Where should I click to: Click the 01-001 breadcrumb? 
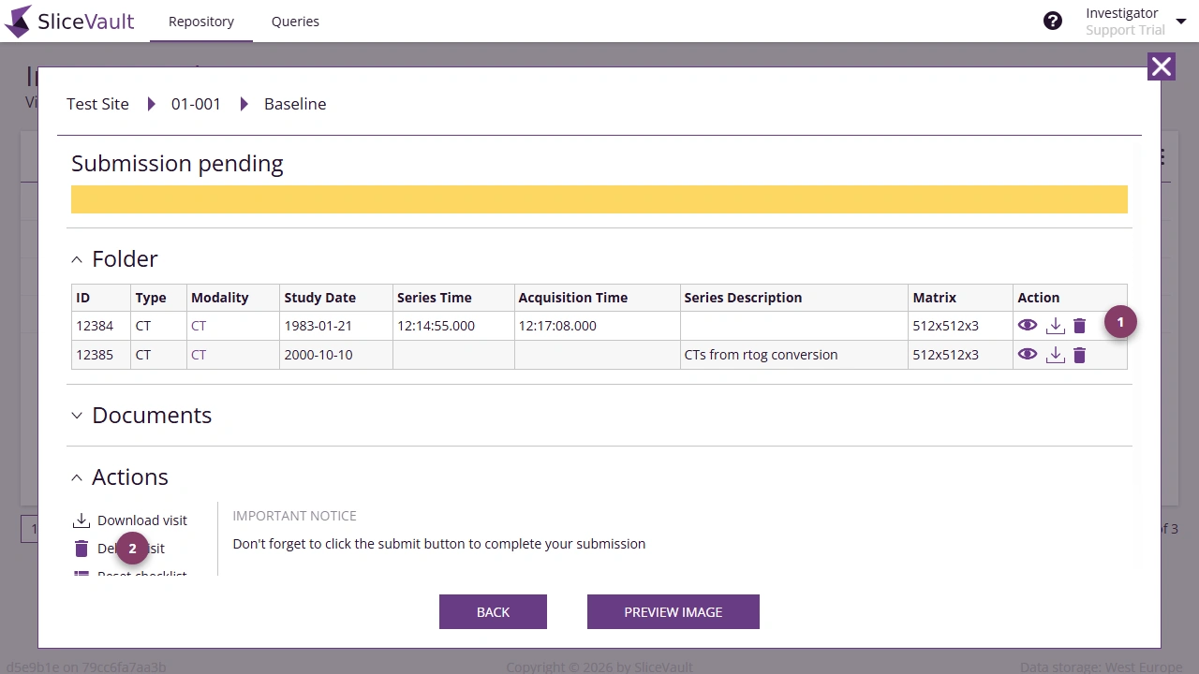click(196, 104)
